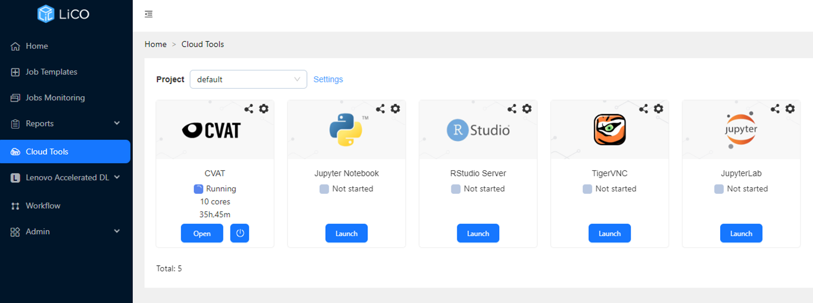Expand the Admin section in sidebar

point(65,231)
